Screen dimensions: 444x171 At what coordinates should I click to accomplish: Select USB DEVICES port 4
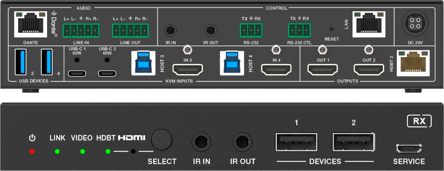(47, 62)
